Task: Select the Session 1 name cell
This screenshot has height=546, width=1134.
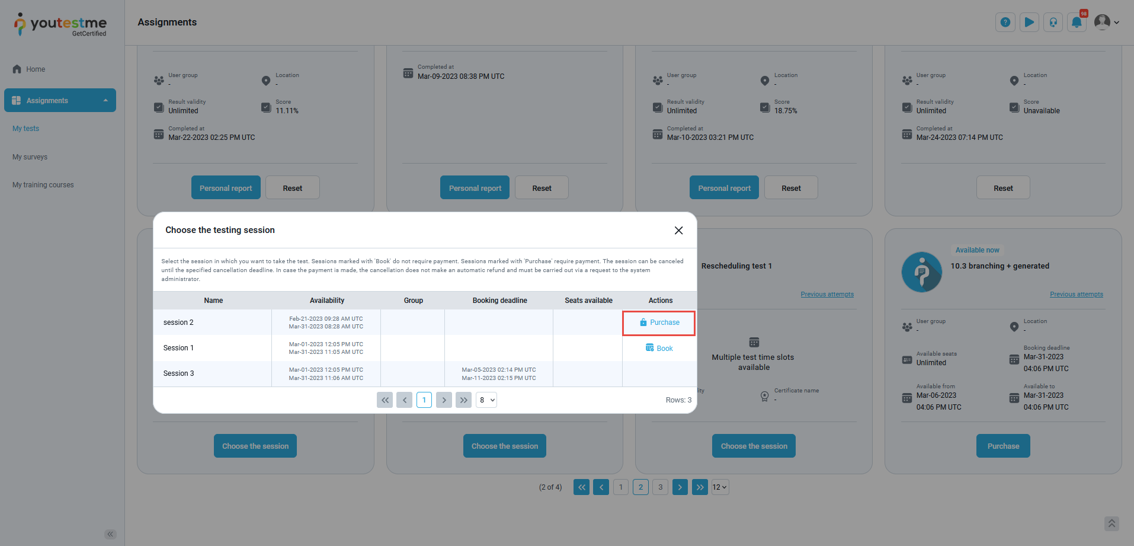Action: click(x=212, y=348)
